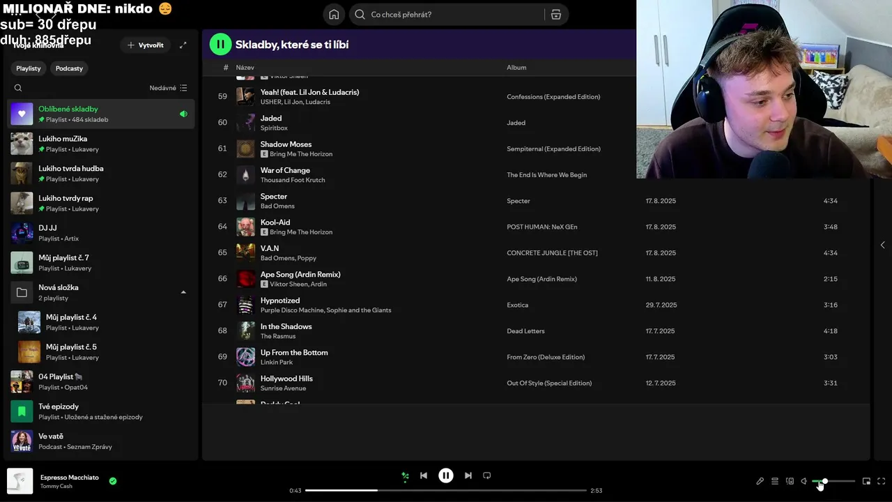Sort by Název column header
This screenshot has width=892, height=502.
245,68
